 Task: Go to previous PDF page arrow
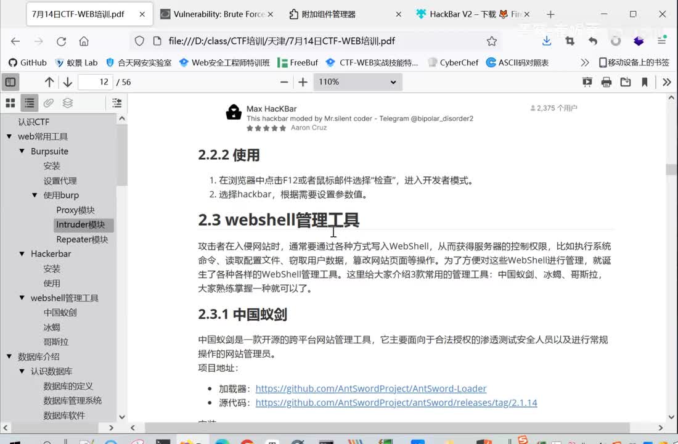click(x=49, y=82)
